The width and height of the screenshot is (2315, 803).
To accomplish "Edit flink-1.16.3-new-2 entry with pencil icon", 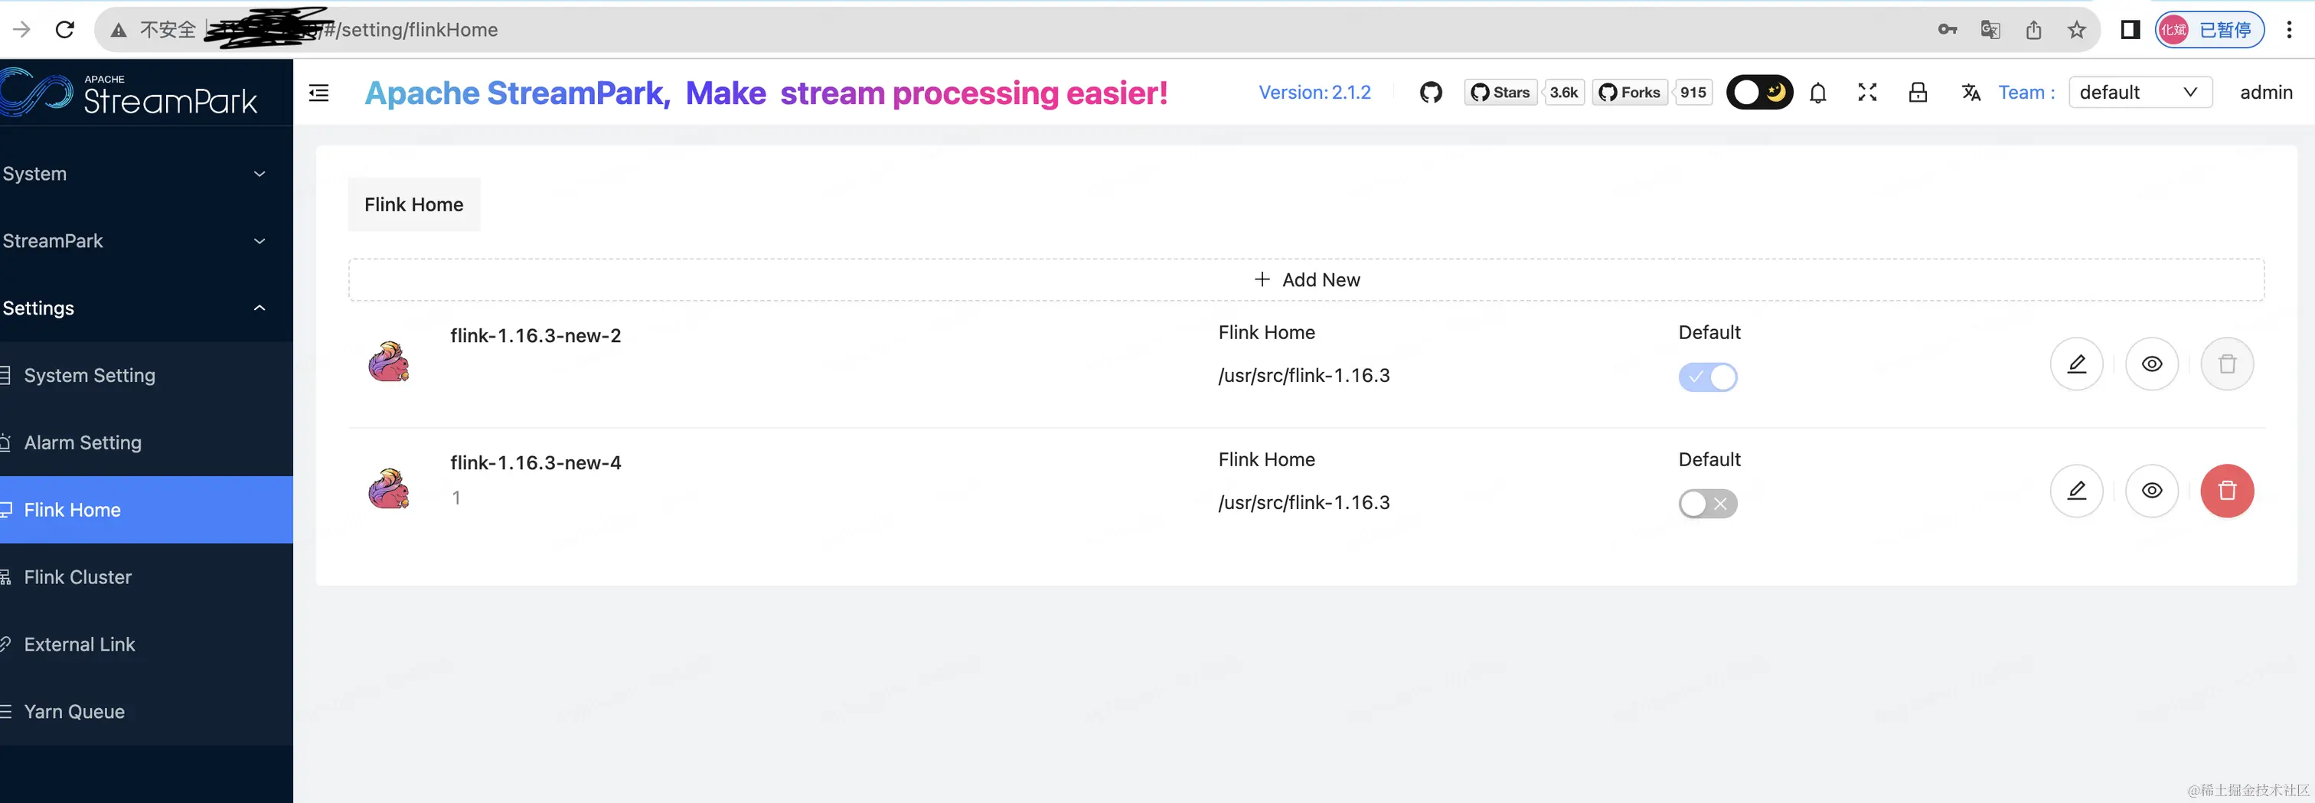I will 2076,364.
